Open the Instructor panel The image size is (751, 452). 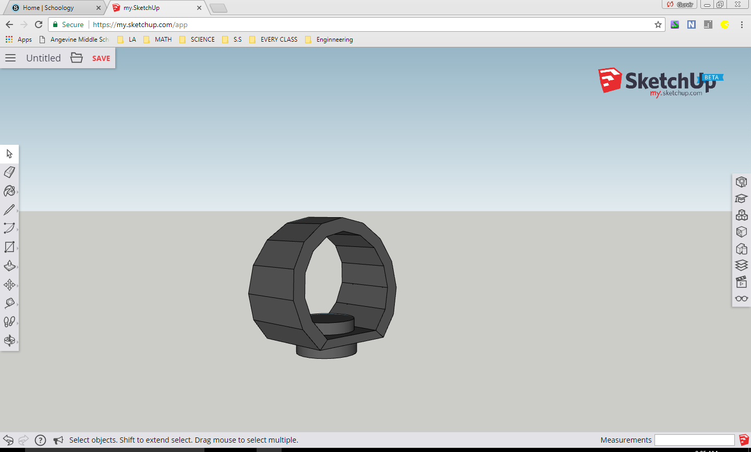coord(741,198)
